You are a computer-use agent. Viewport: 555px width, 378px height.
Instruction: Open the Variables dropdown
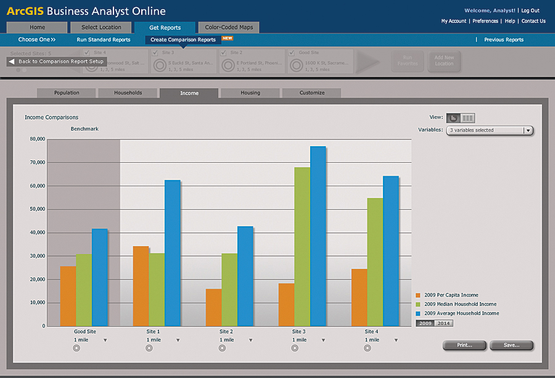click(x=490, y=130)
